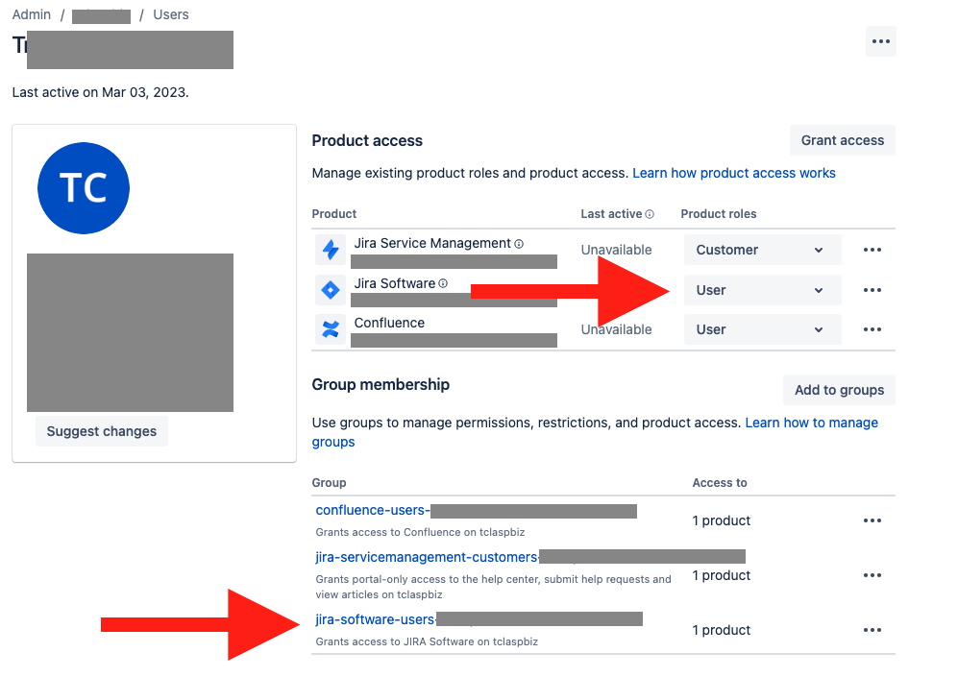Viewport: 958px width, 677px height.
Task: Click the Group membership heading
Action: point(381,384)
